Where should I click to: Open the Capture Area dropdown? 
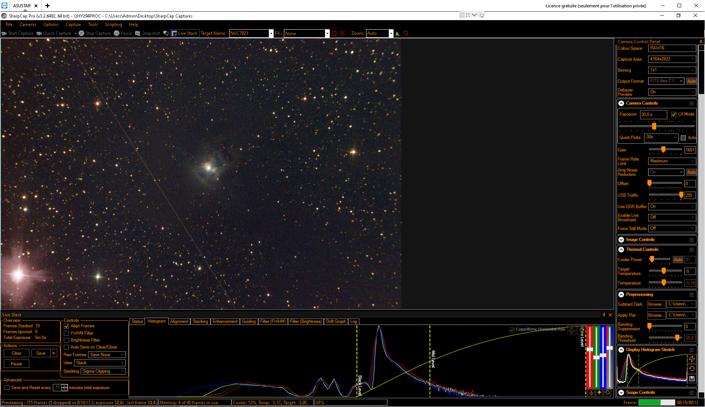672,59
